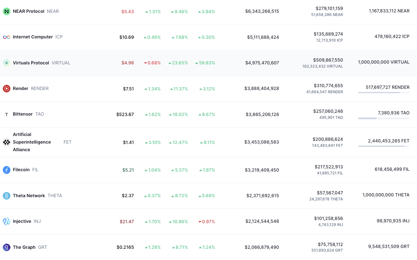Open the Internet Computer coin page
Screen dimensions: 417x260
click(x=33, y=37)
